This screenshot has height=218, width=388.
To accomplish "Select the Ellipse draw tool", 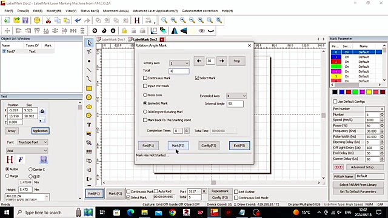I will pyautogui.click(x=89, y=107).
